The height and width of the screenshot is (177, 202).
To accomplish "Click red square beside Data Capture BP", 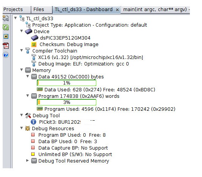I will 33,148.
